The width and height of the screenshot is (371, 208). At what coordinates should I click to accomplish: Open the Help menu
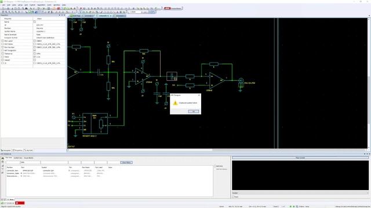[x=64, y=5]
